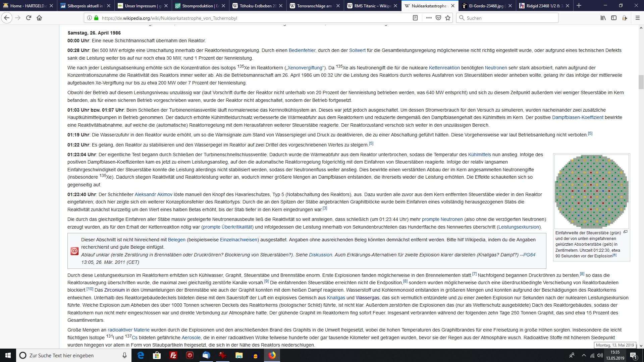Bookmark this page with star icon
The width and height of the screenshot is (644, 362).
click(x=448, y=18)
